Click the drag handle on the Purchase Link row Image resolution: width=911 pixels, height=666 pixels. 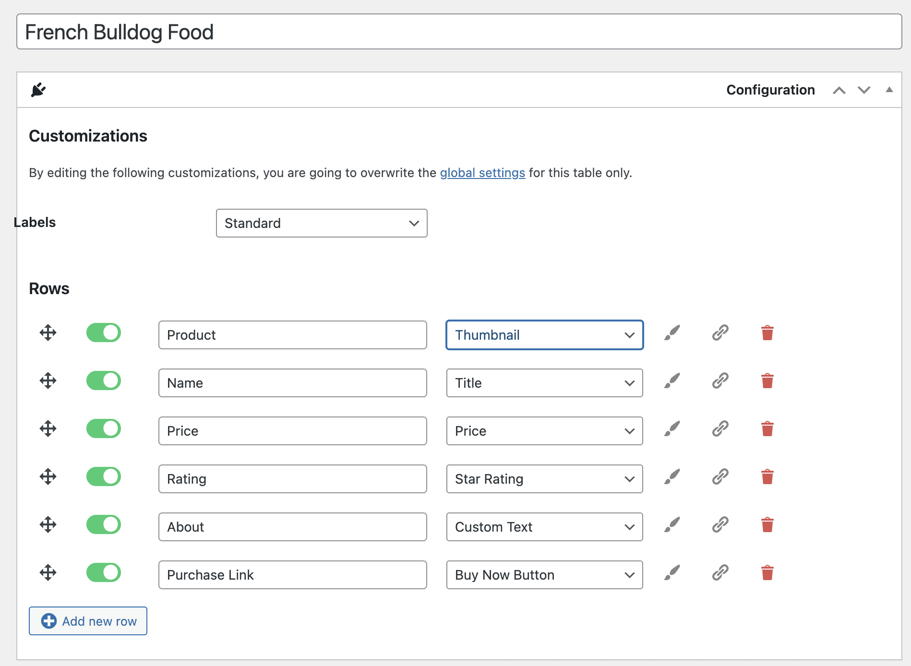pos(48,572)
